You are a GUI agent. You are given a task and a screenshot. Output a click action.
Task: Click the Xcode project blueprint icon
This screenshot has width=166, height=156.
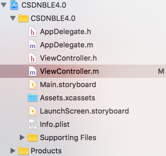coord(14,5)
